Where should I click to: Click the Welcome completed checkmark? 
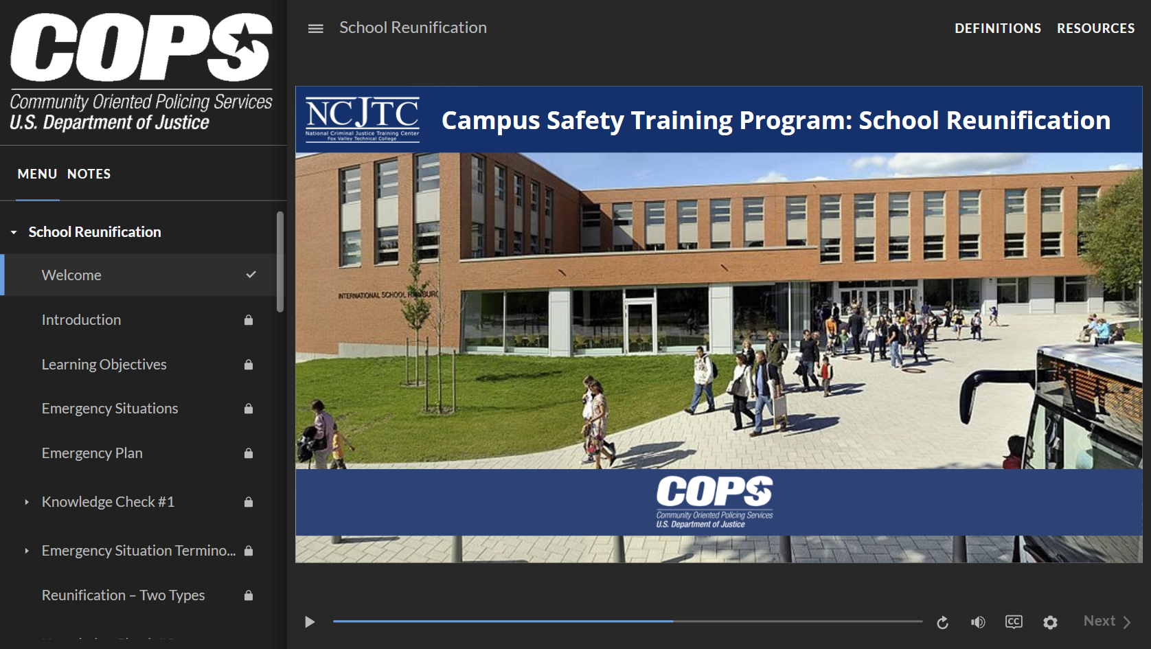(x=251, y=275)
